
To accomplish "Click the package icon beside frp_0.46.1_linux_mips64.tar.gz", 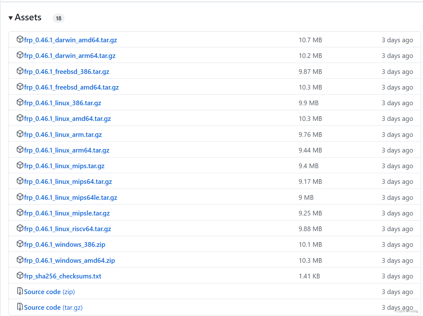I will click(20, 181).
